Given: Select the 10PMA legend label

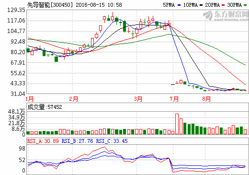Looking at the screenshot, I should click(190, 5).
